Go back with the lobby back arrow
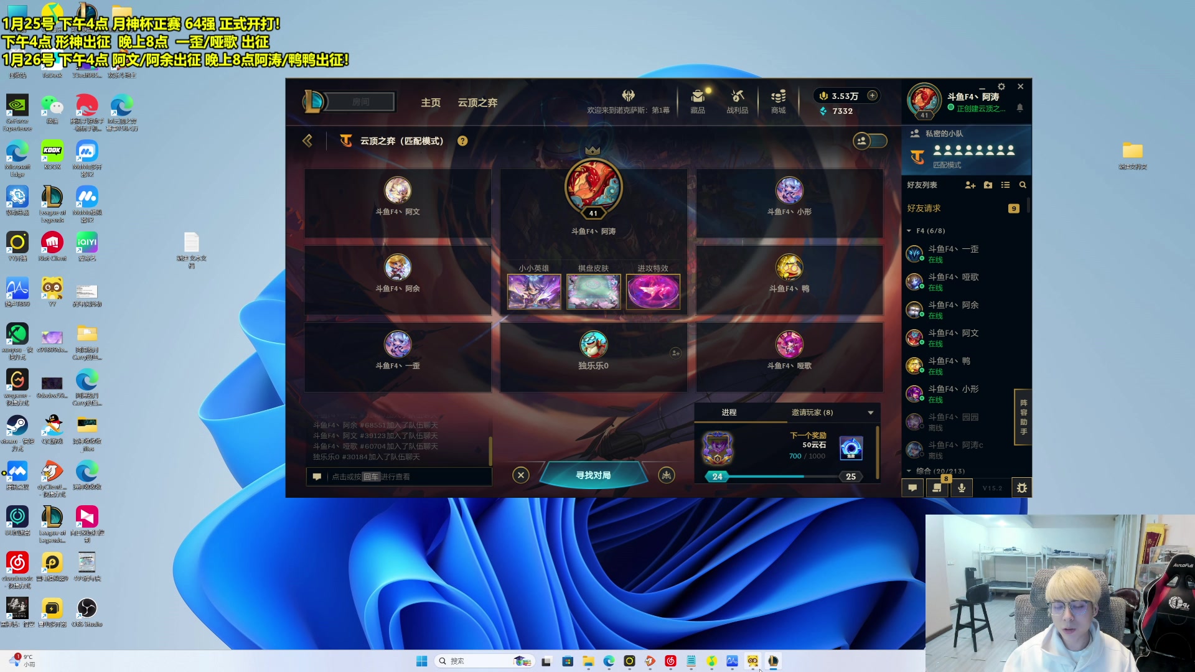The width and height of the screenshot is (1195, 672). [307, 141]
